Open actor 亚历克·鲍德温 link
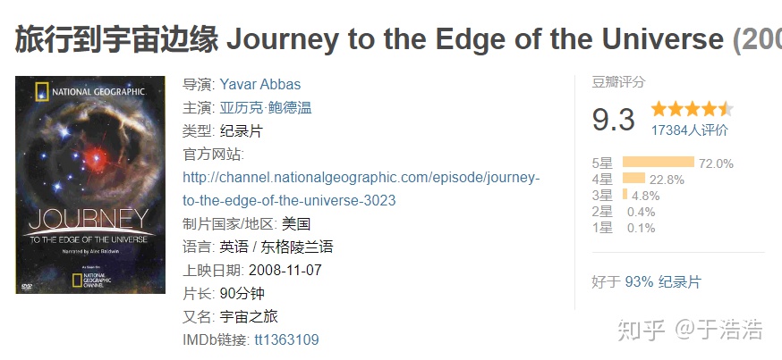The height and width of the screenshot is (360, 782). coord(265,107)
